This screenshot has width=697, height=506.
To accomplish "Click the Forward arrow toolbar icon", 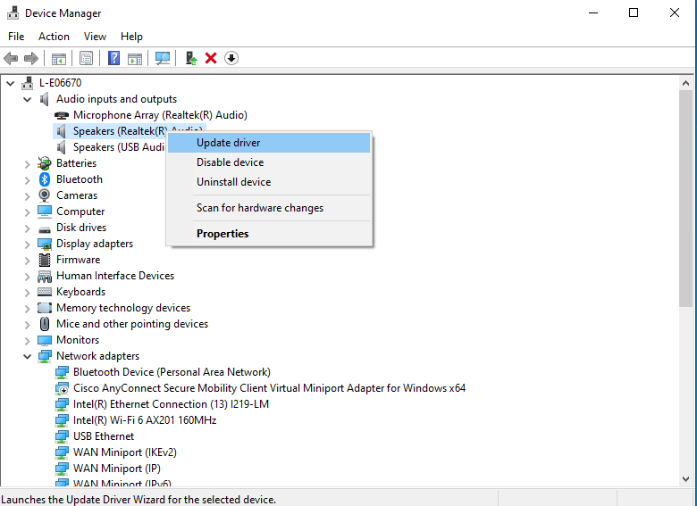I will [31, 58].
